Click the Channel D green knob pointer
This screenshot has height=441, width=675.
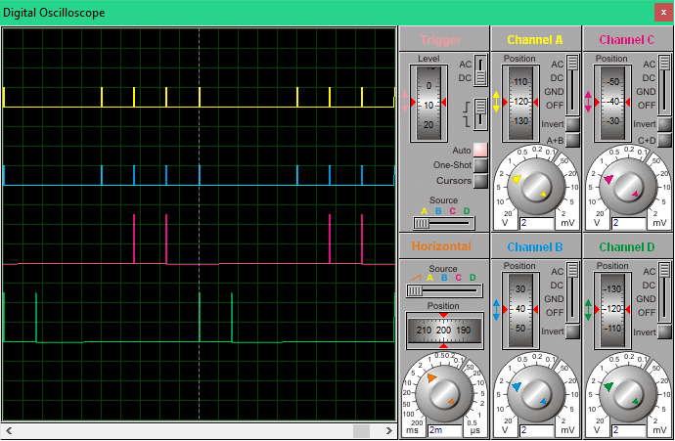(608, 387)
